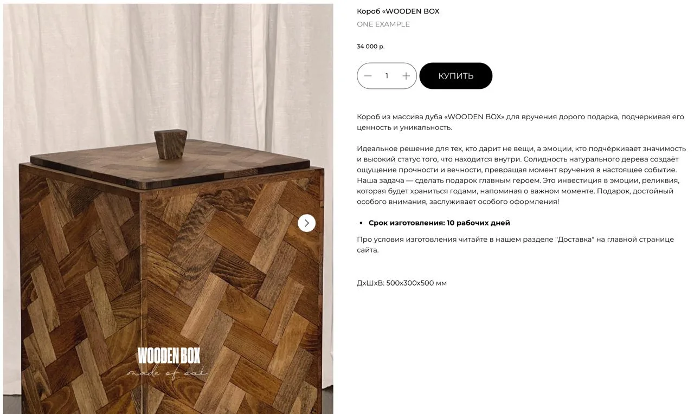This screenshot has height=414, width=694.
Task: Click the bullet point before Срок изготовления
Action: [x=361, y=223]
